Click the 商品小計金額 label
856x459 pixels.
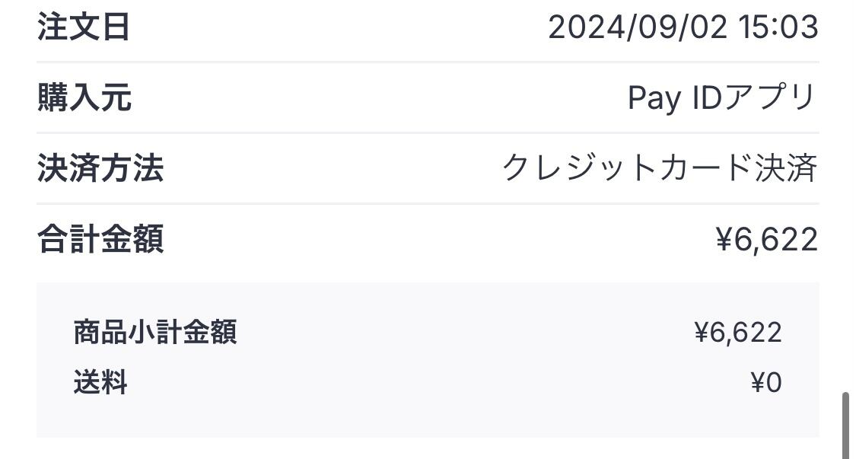click(x=155, y=333)
